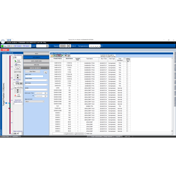Check the TEST TPA row checkbox
The width and height of the screenshot is (176, 176).
[x=127, y=106]
